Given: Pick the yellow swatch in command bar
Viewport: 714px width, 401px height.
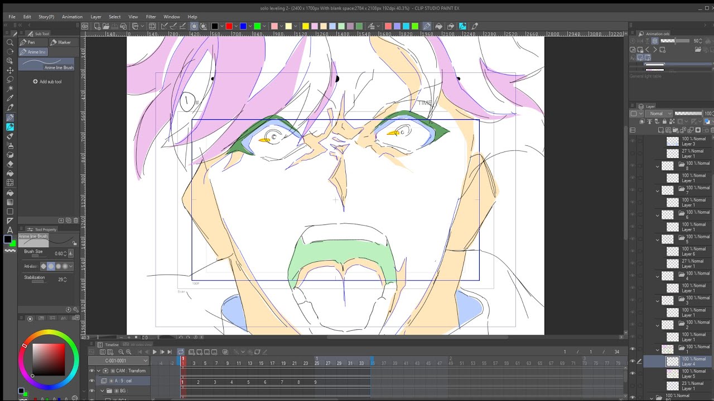Looking at the screenshot, I should [305, 26].
